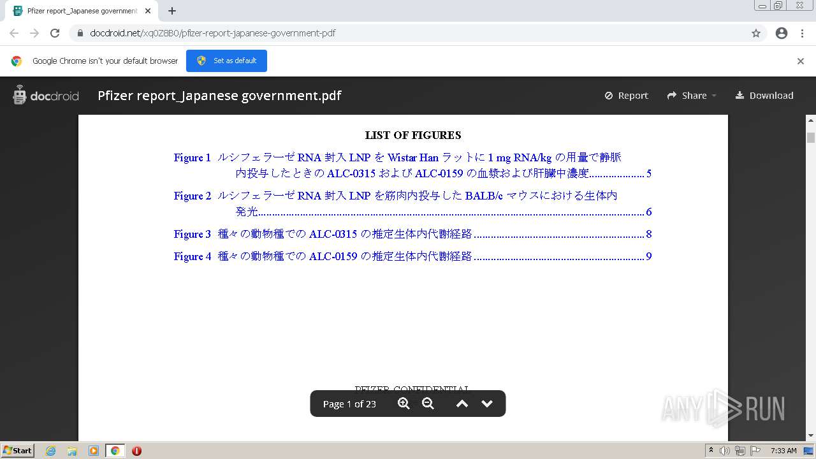Click LIST OF FIGURES heading
Viewport: 816px width, 459px height.
(413, 135)
